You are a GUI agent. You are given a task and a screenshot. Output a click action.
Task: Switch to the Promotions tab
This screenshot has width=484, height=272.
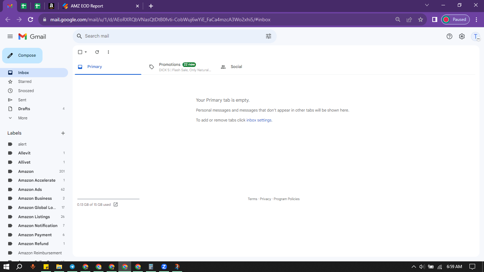tap(180, 67)
